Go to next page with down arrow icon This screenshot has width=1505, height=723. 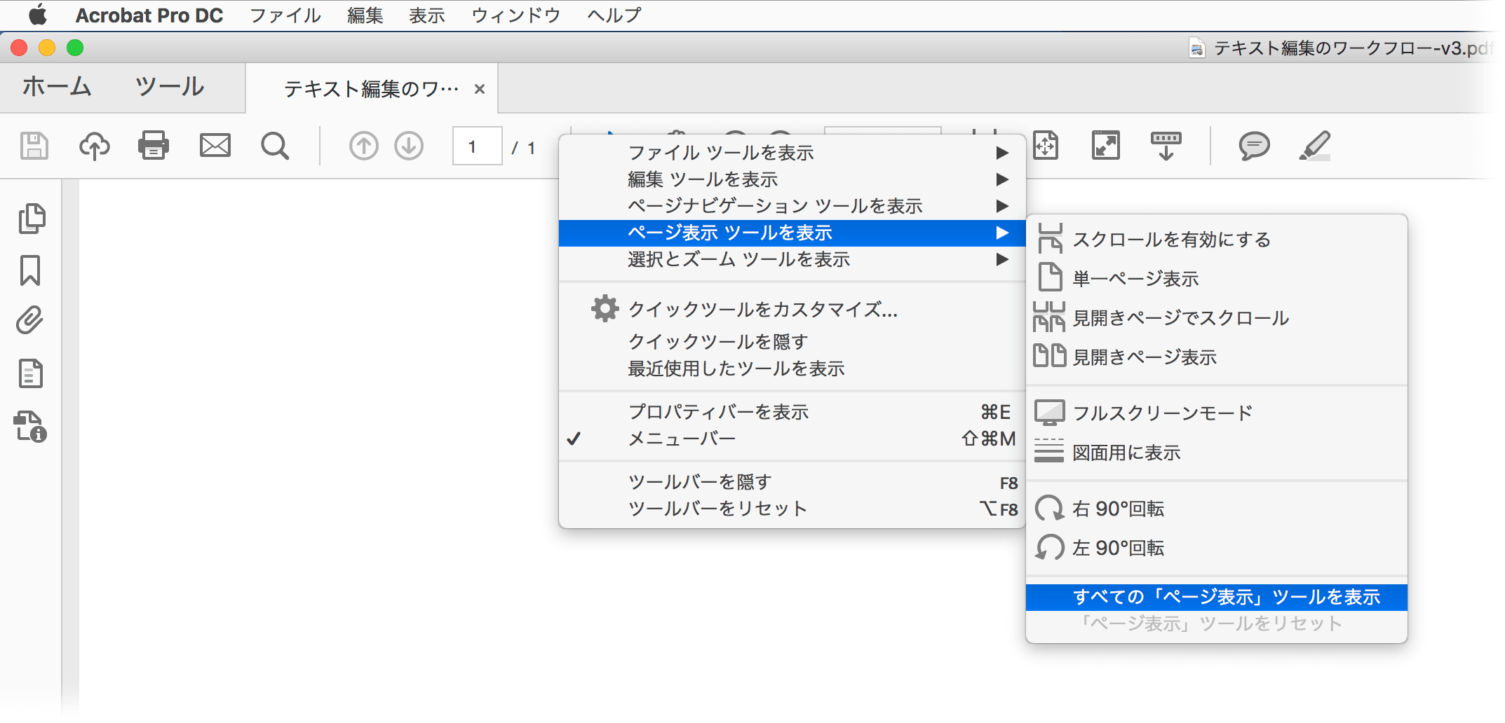[409, 146]
